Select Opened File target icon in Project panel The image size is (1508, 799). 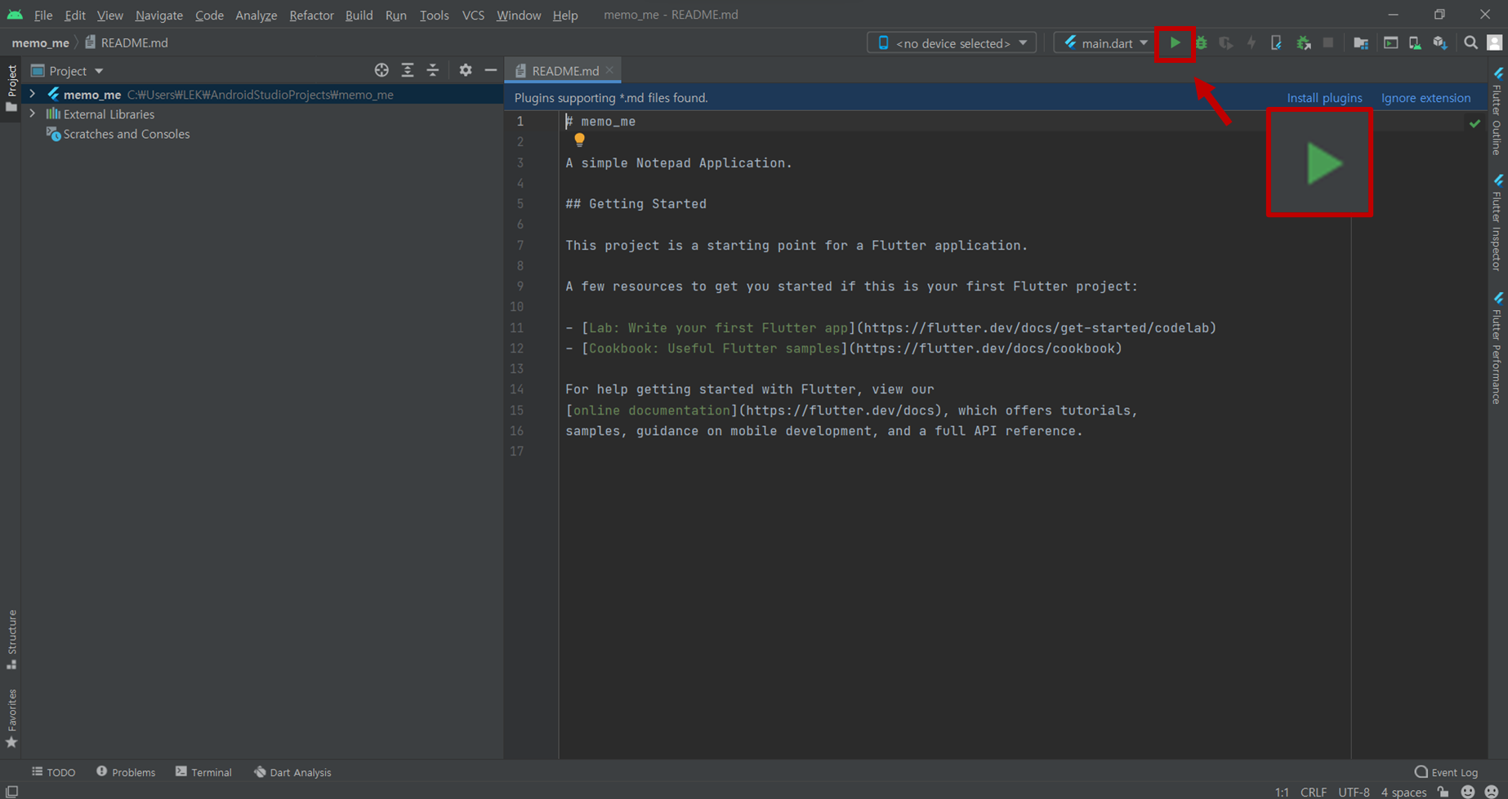381,70
